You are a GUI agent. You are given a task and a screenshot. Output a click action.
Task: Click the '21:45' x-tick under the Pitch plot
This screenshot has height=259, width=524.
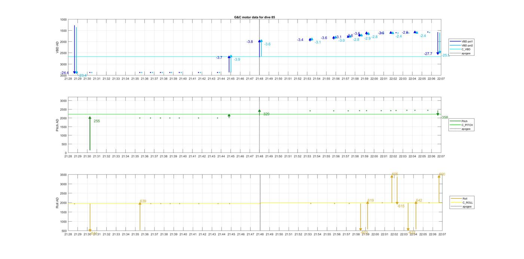231,156
